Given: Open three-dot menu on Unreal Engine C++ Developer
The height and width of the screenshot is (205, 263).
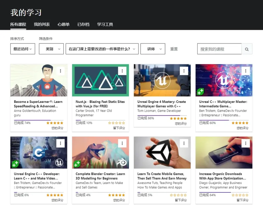Looking at the screenshot, I should click(x=60, y=143).
